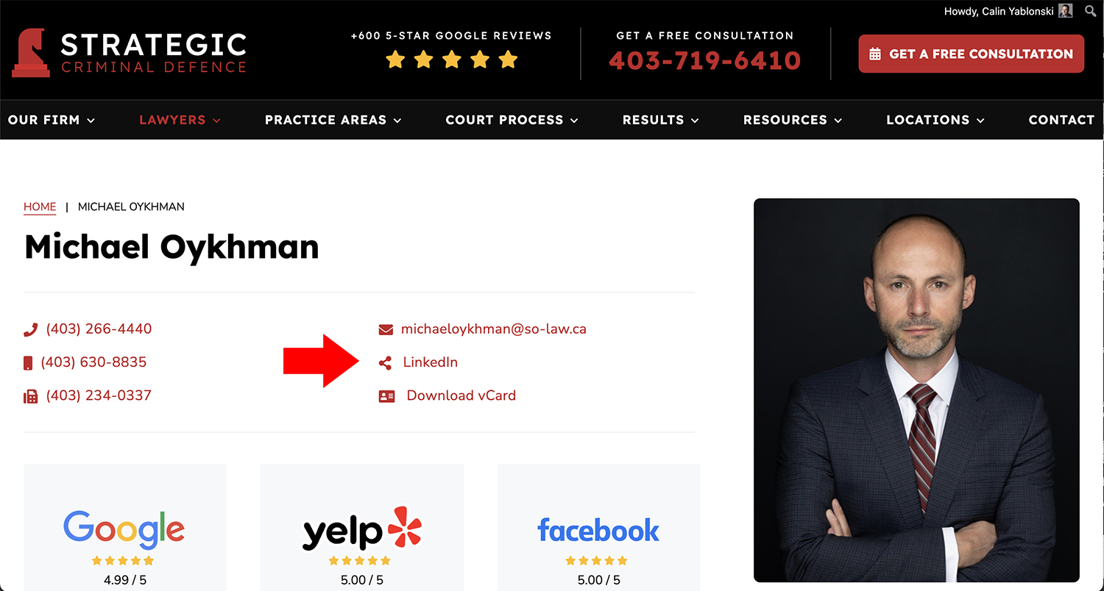Image resolution: width=1104 pixels, height=591 pixels.
Task: Open the Resources navigation menu
Action: (x=793, y=120)
